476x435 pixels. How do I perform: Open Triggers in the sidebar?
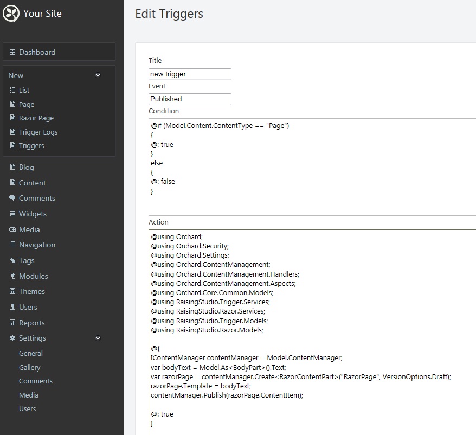pos(31,146)
